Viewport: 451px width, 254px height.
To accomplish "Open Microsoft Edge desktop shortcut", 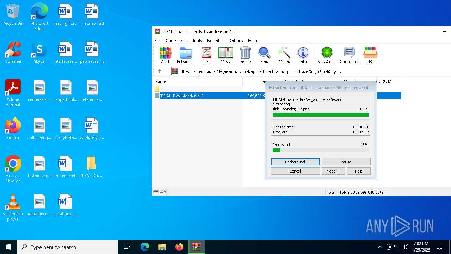I will tap(39, 17).
